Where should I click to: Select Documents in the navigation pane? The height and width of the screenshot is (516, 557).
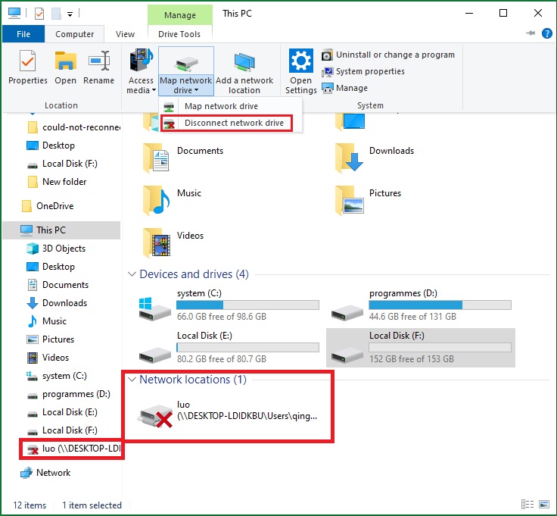(58, 285)
